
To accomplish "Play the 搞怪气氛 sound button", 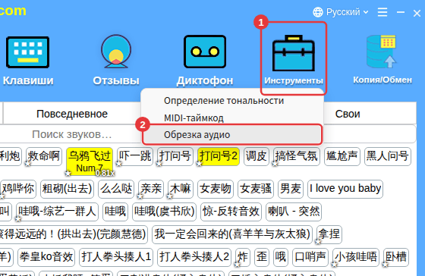I will [297, 156].
